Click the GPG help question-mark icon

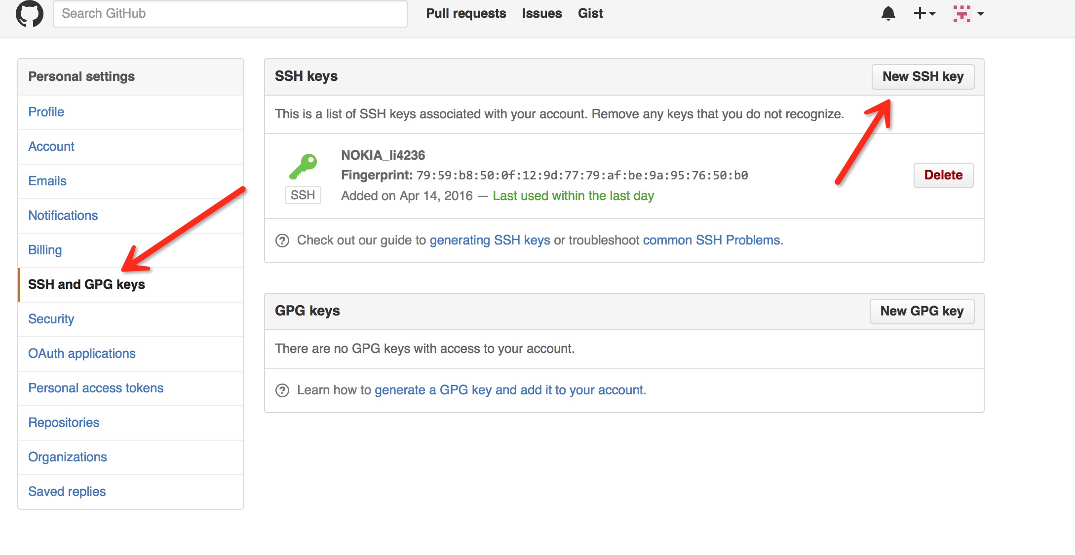pyautogui.click(x=282, y=390)
